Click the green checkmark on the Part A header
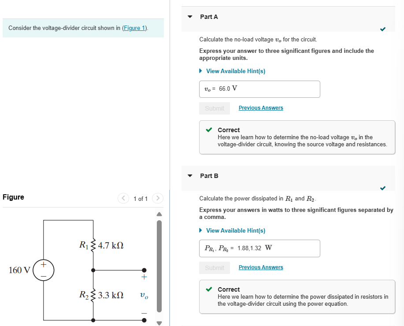The image size is (404, 326). point(383,29)
